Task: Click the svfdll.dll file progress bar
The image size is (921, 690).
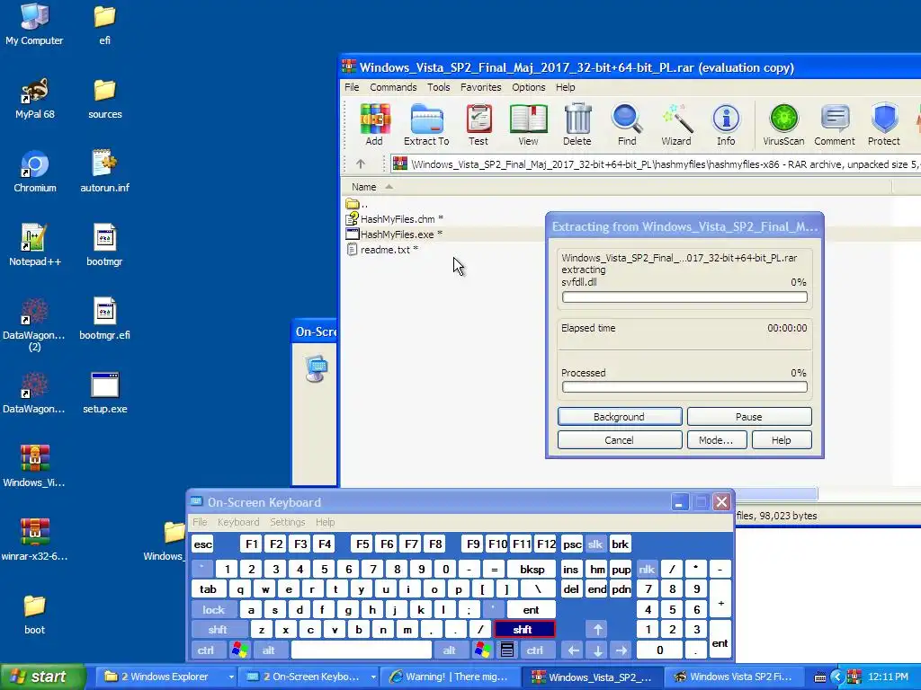Action: click(x=684, y=296)
